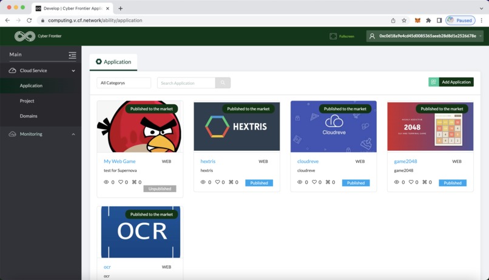The height and width of the screenshot is (280, 489).
Task: Close the Develop Cyber Frontier tab
Action: 107,8
